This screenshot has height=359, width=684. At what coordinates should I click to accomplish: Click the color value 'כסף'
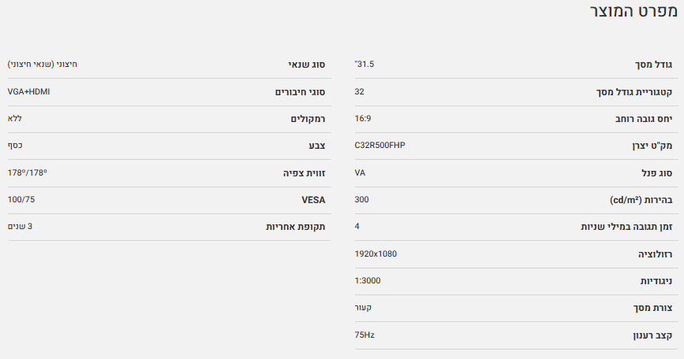point(14,146)
